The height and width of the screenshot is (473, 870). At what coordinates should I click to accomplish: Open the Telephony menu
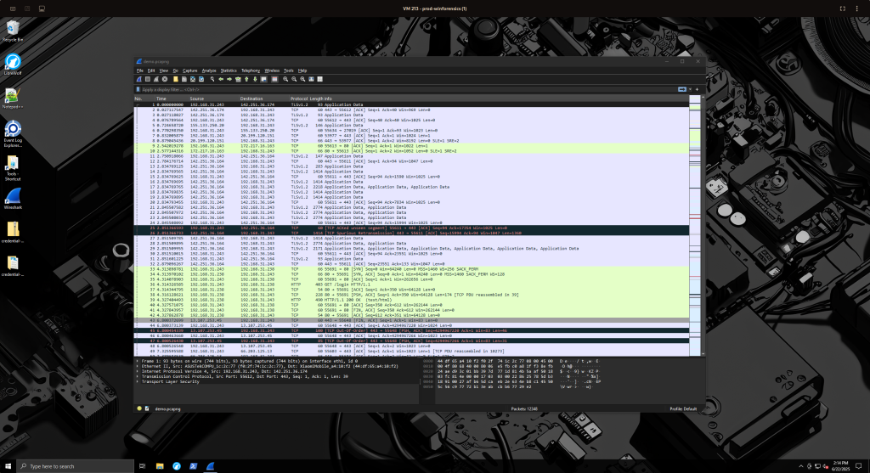point(251,71)
